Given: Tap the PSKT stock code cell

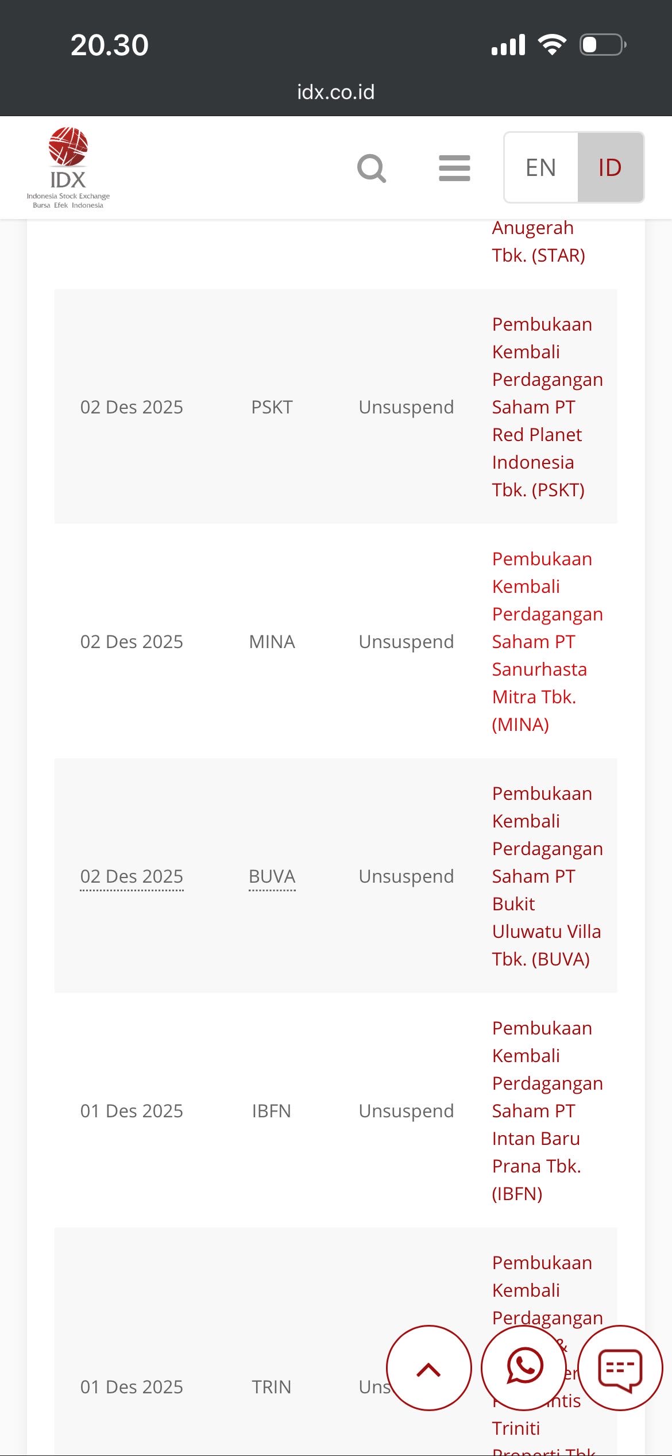Looking at the screenshot, I should (x=272, y=407).
